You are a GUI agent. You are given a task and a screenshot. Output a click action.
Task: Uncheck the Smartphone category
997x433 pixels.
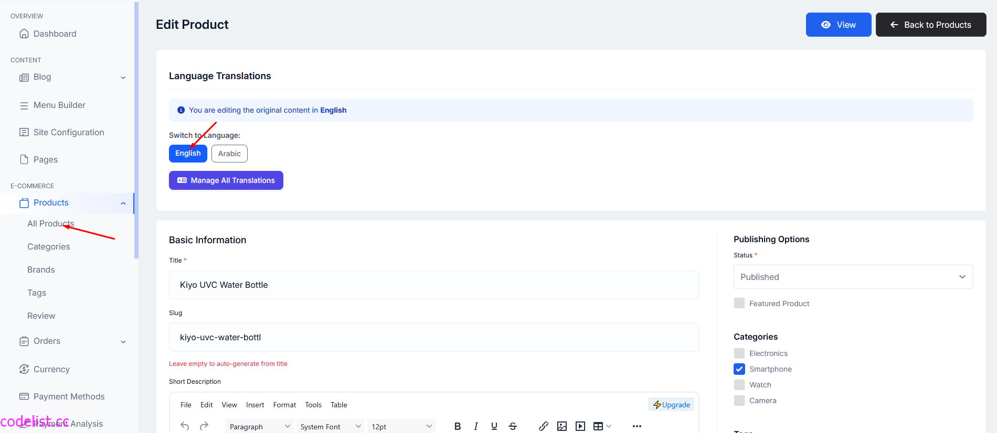(x=739, y=369)
